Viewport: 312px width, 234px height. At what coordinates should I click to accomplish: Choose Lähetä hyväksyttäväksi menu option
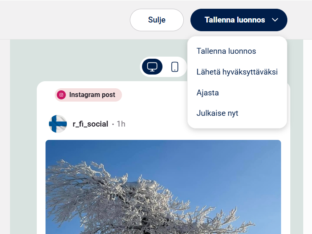[x=237, y=72]
